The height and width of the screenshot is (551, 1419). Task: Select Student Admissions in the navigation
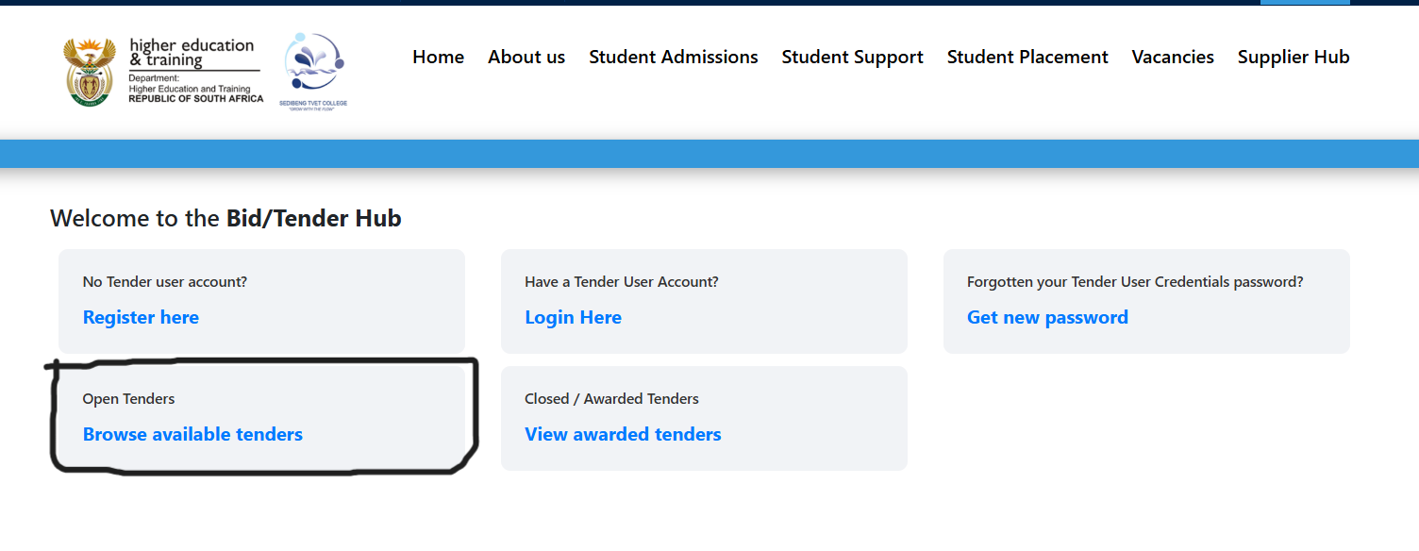674,58
